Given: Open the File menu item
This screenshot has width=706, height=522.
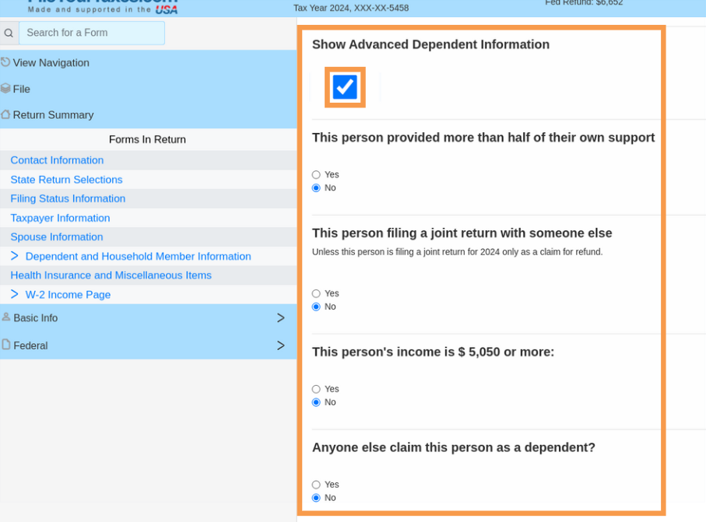Looking at the screenshot, I should 149,89.
